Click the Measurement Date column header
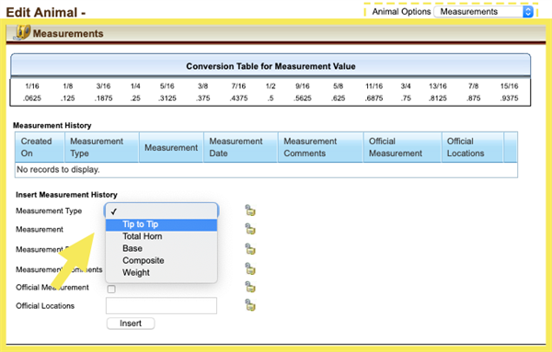Viewport: 552px width, 352px height. [x=241, y=147]
